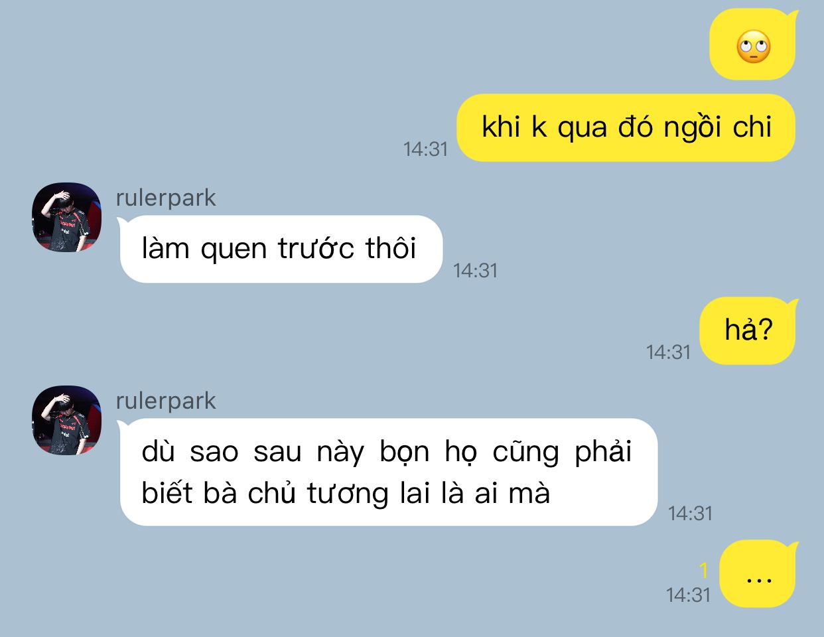Click the timestamp next to 'khi k qua đó ngồi chi'

coord(426,149)
